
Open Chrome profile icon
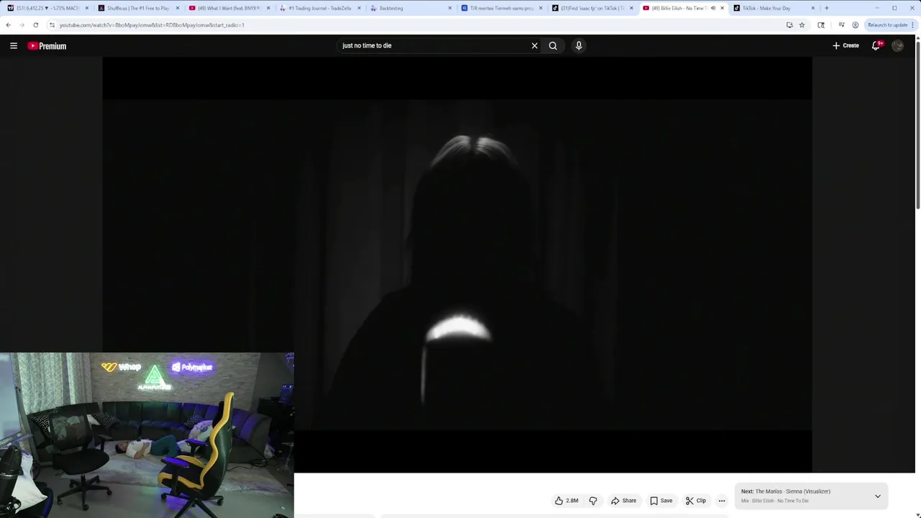855,24
